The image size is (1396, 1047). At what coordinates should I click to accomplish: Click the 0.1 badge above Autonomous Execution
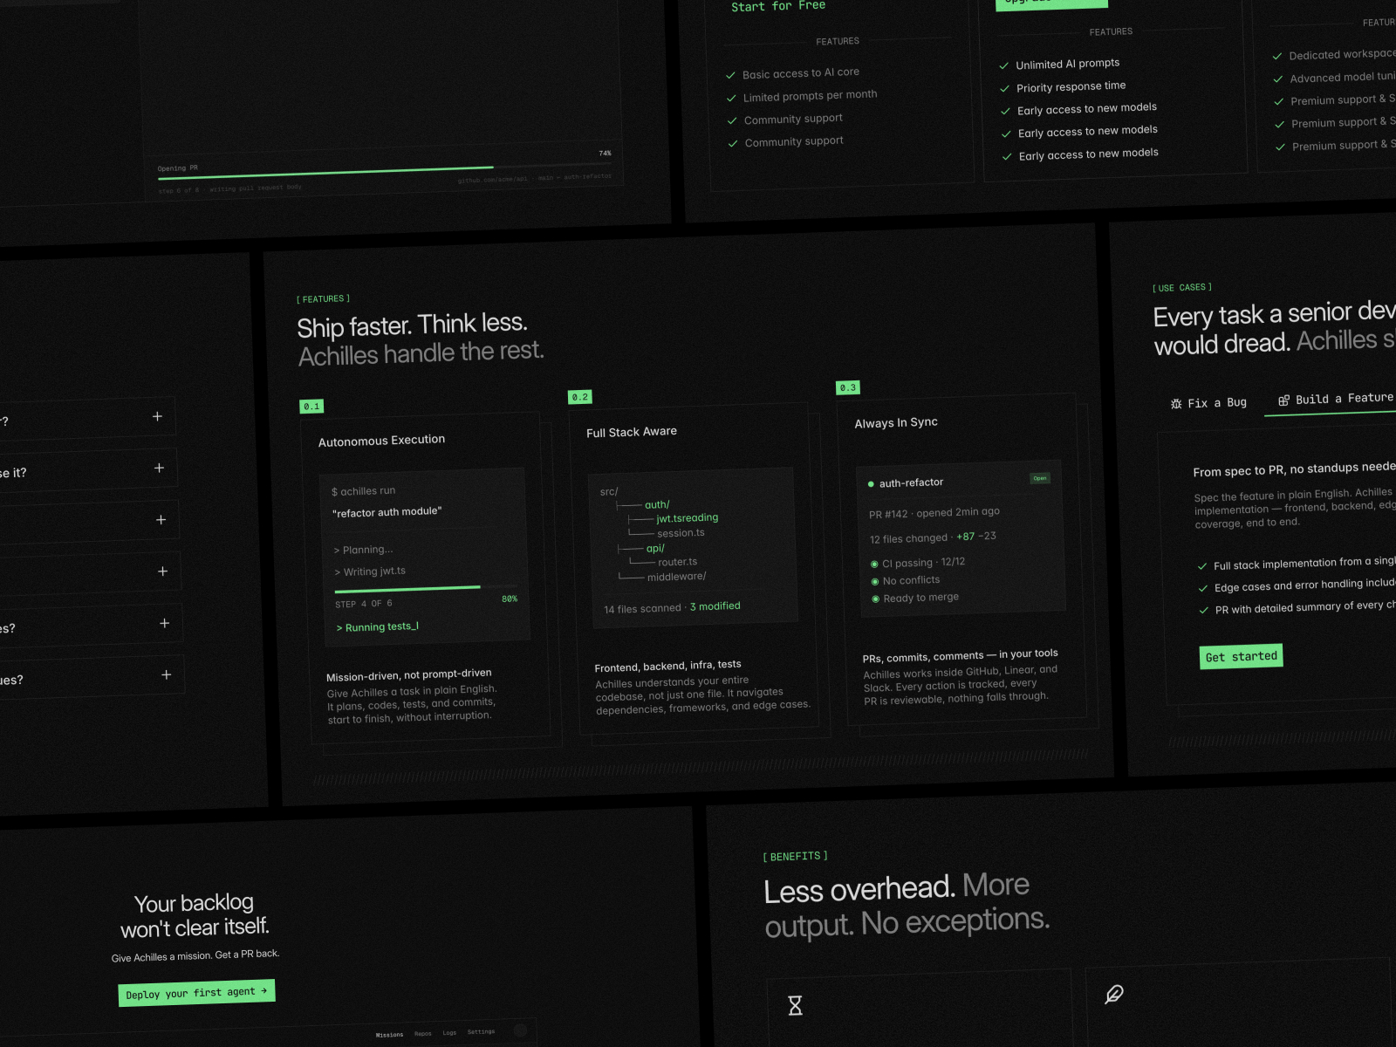(311, 407)
